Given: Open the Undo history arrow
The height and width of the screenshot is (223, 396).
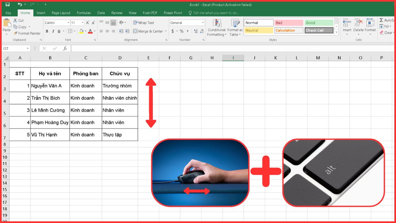Looking at the screenshot, I should 26,5.
